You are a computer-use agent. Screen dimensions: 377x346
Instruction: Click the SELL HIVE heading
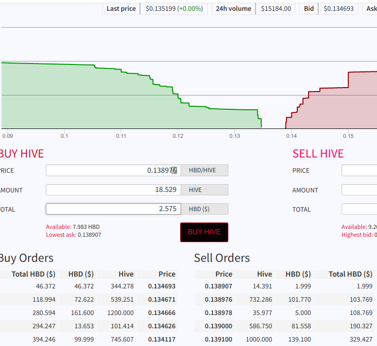[318, 154]
